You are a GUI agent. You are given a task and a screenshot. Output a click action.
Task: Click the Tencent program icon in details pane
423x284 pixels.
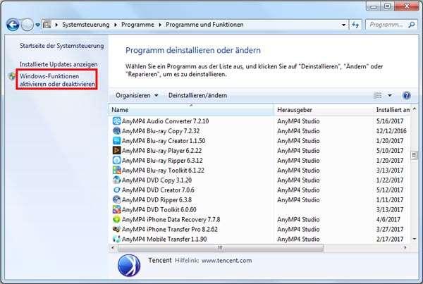click(x=129, y=266)
